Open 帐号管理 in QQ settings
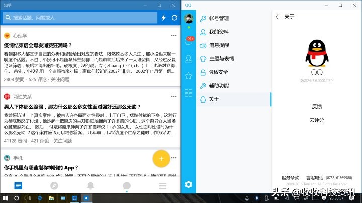The height and width of the screenshot is (203, 362). point(234,18)
